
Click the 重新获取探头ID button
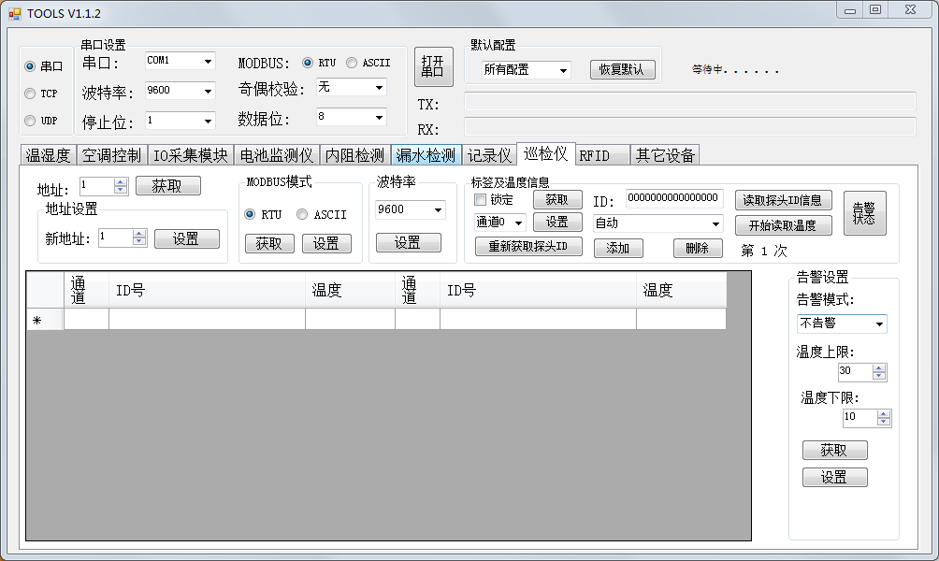(x=529, y=247)
